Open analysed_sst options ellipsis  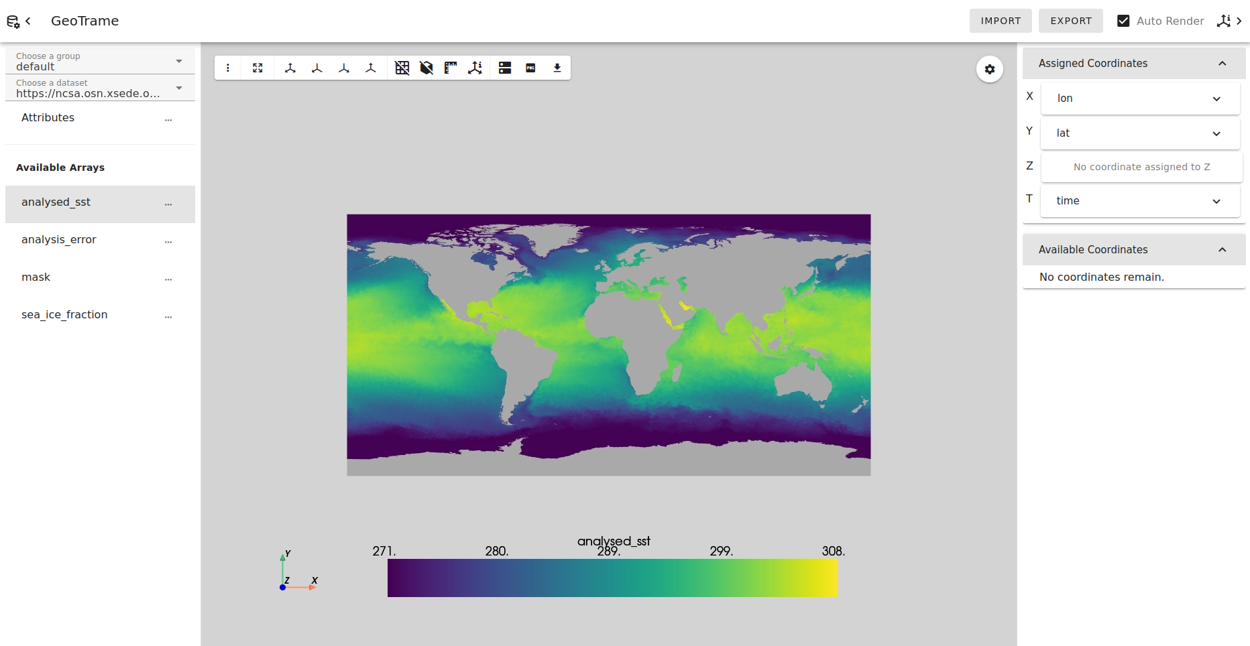[x=168, y=203]
